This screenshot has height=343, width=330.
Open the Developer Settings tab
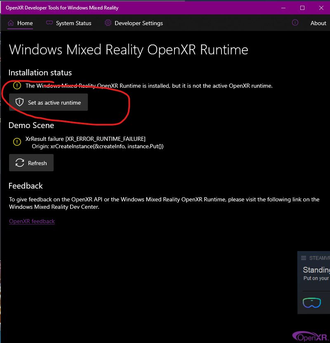[x=134, y=23]
